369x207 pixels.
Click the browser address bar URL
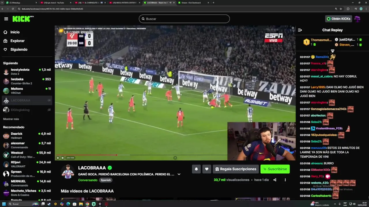[x=52, y=9]
